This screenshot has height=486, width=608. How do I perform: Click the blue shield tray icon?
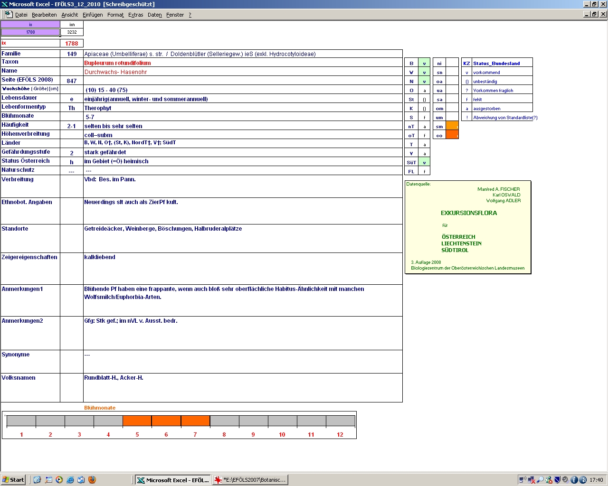coord(557,480)
